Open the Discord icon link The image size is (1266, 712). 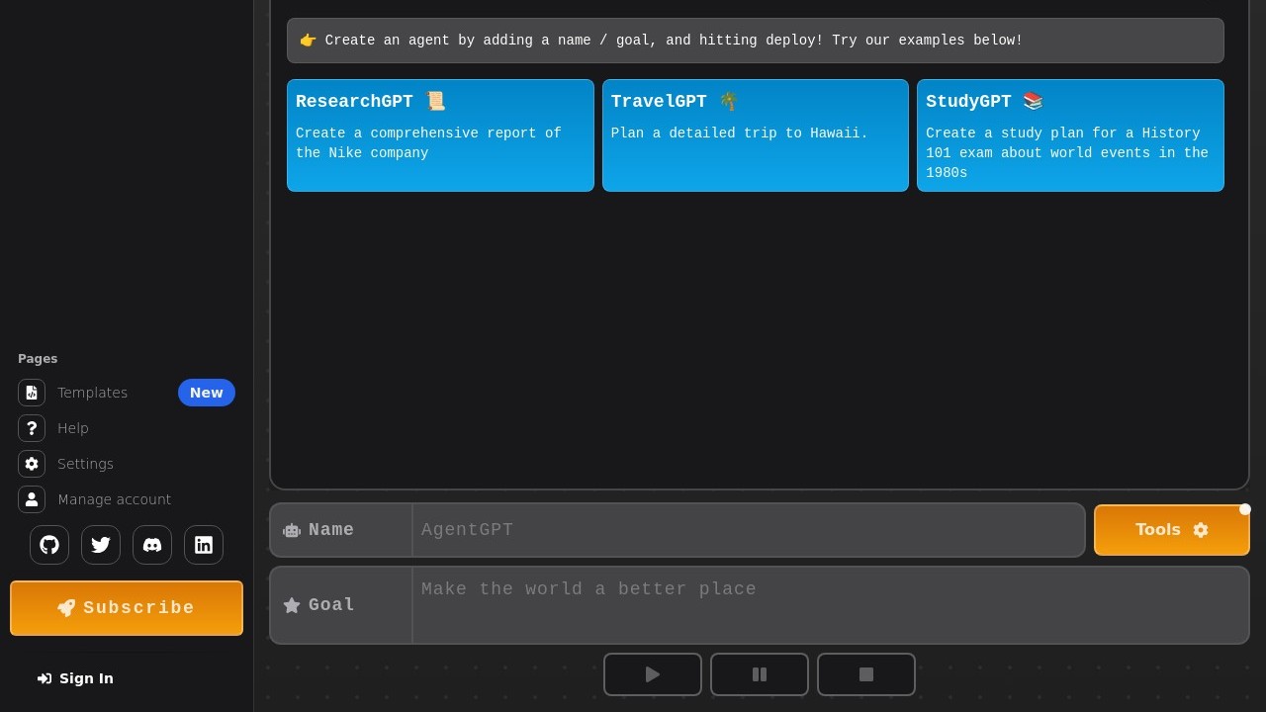[152, 545]
